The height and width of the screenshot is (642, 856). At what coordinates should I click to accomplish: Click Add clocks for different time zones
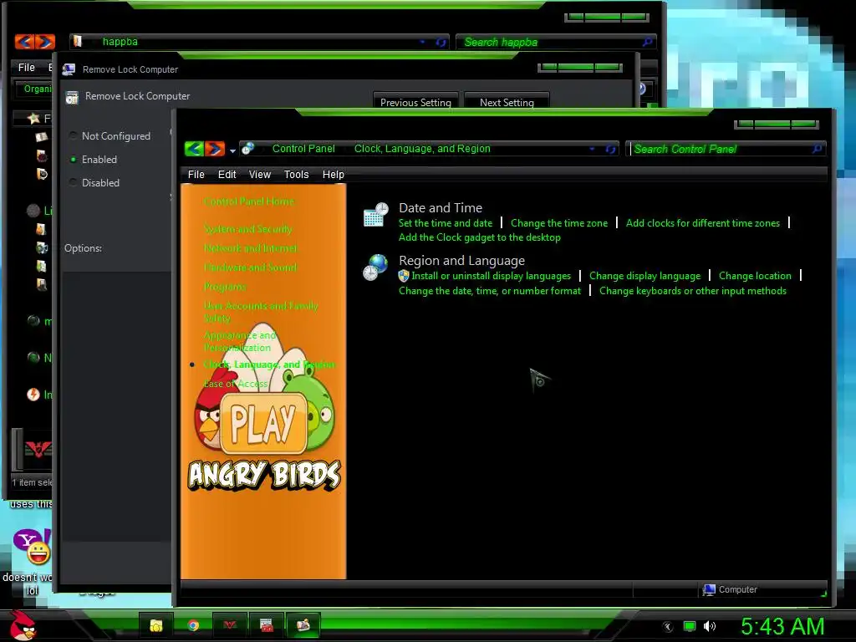coord(702,222)
